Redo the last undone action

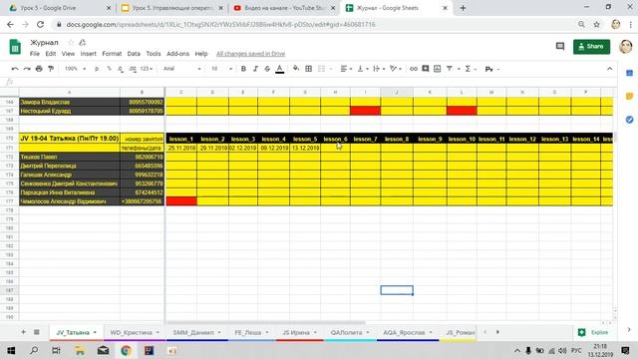tap(27, 69)
